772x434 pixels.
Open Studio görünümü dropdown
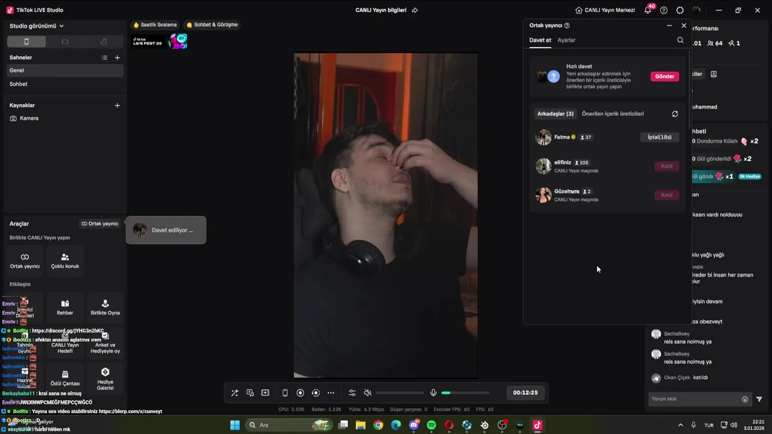(36, 26)
